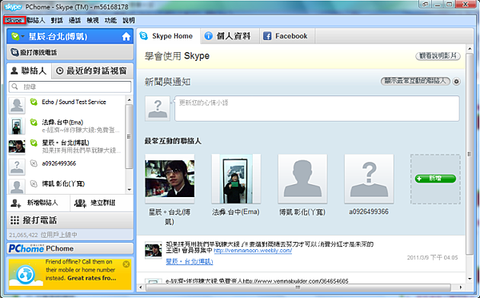Open the 對話 menu
The height and width of the screenshot is (298, 480).
57,20
